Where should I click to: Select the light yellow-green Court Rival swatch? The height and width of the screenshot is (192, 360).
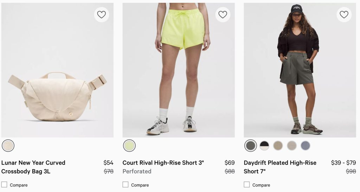[129, 146]
